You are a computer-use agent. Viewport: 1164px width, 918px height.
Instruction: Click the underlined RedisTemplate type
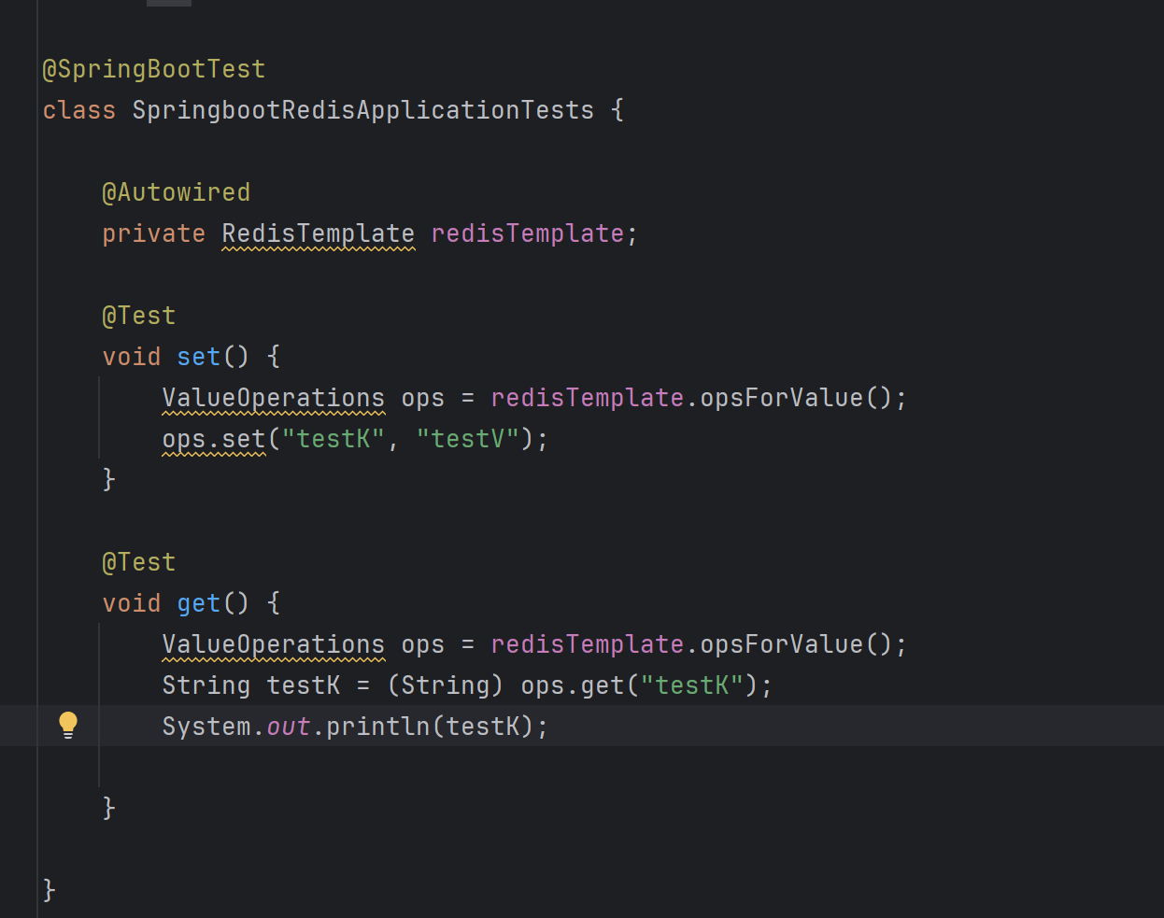point(319,233)
